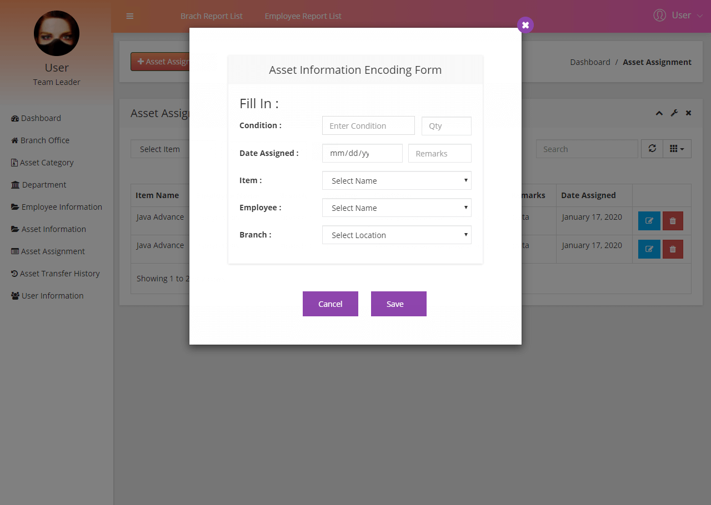The image size is (711, 505).
Task: Go to User Information page
Action: (47, 296)
